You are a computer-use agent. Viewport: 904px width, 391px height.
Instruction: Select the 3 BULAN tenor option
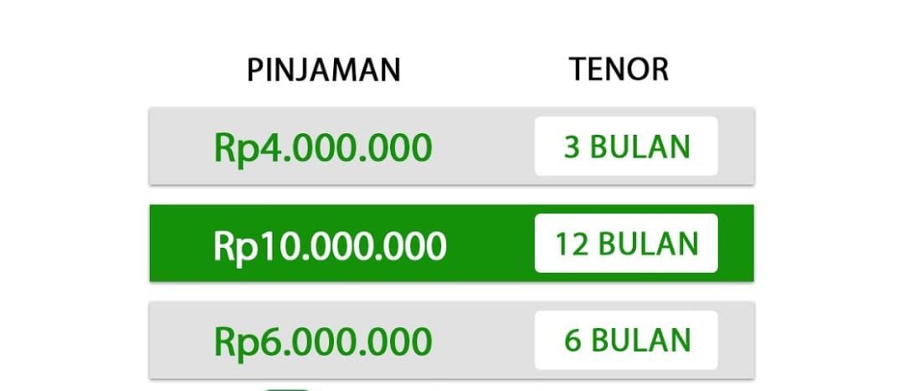tap(626, 146)
